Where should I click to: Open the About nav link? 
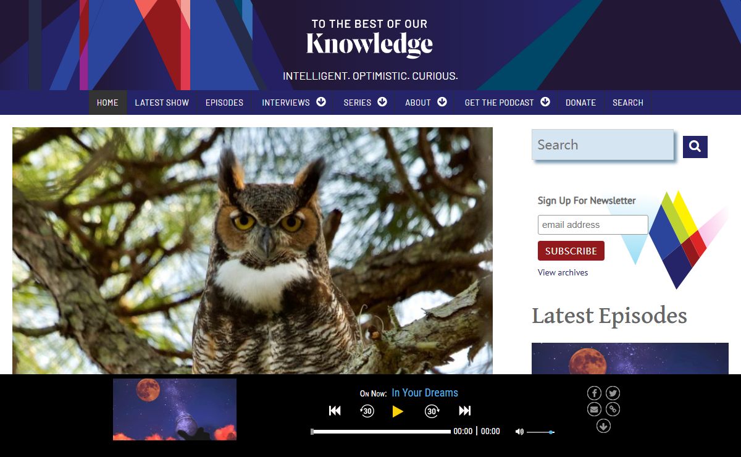418,103
